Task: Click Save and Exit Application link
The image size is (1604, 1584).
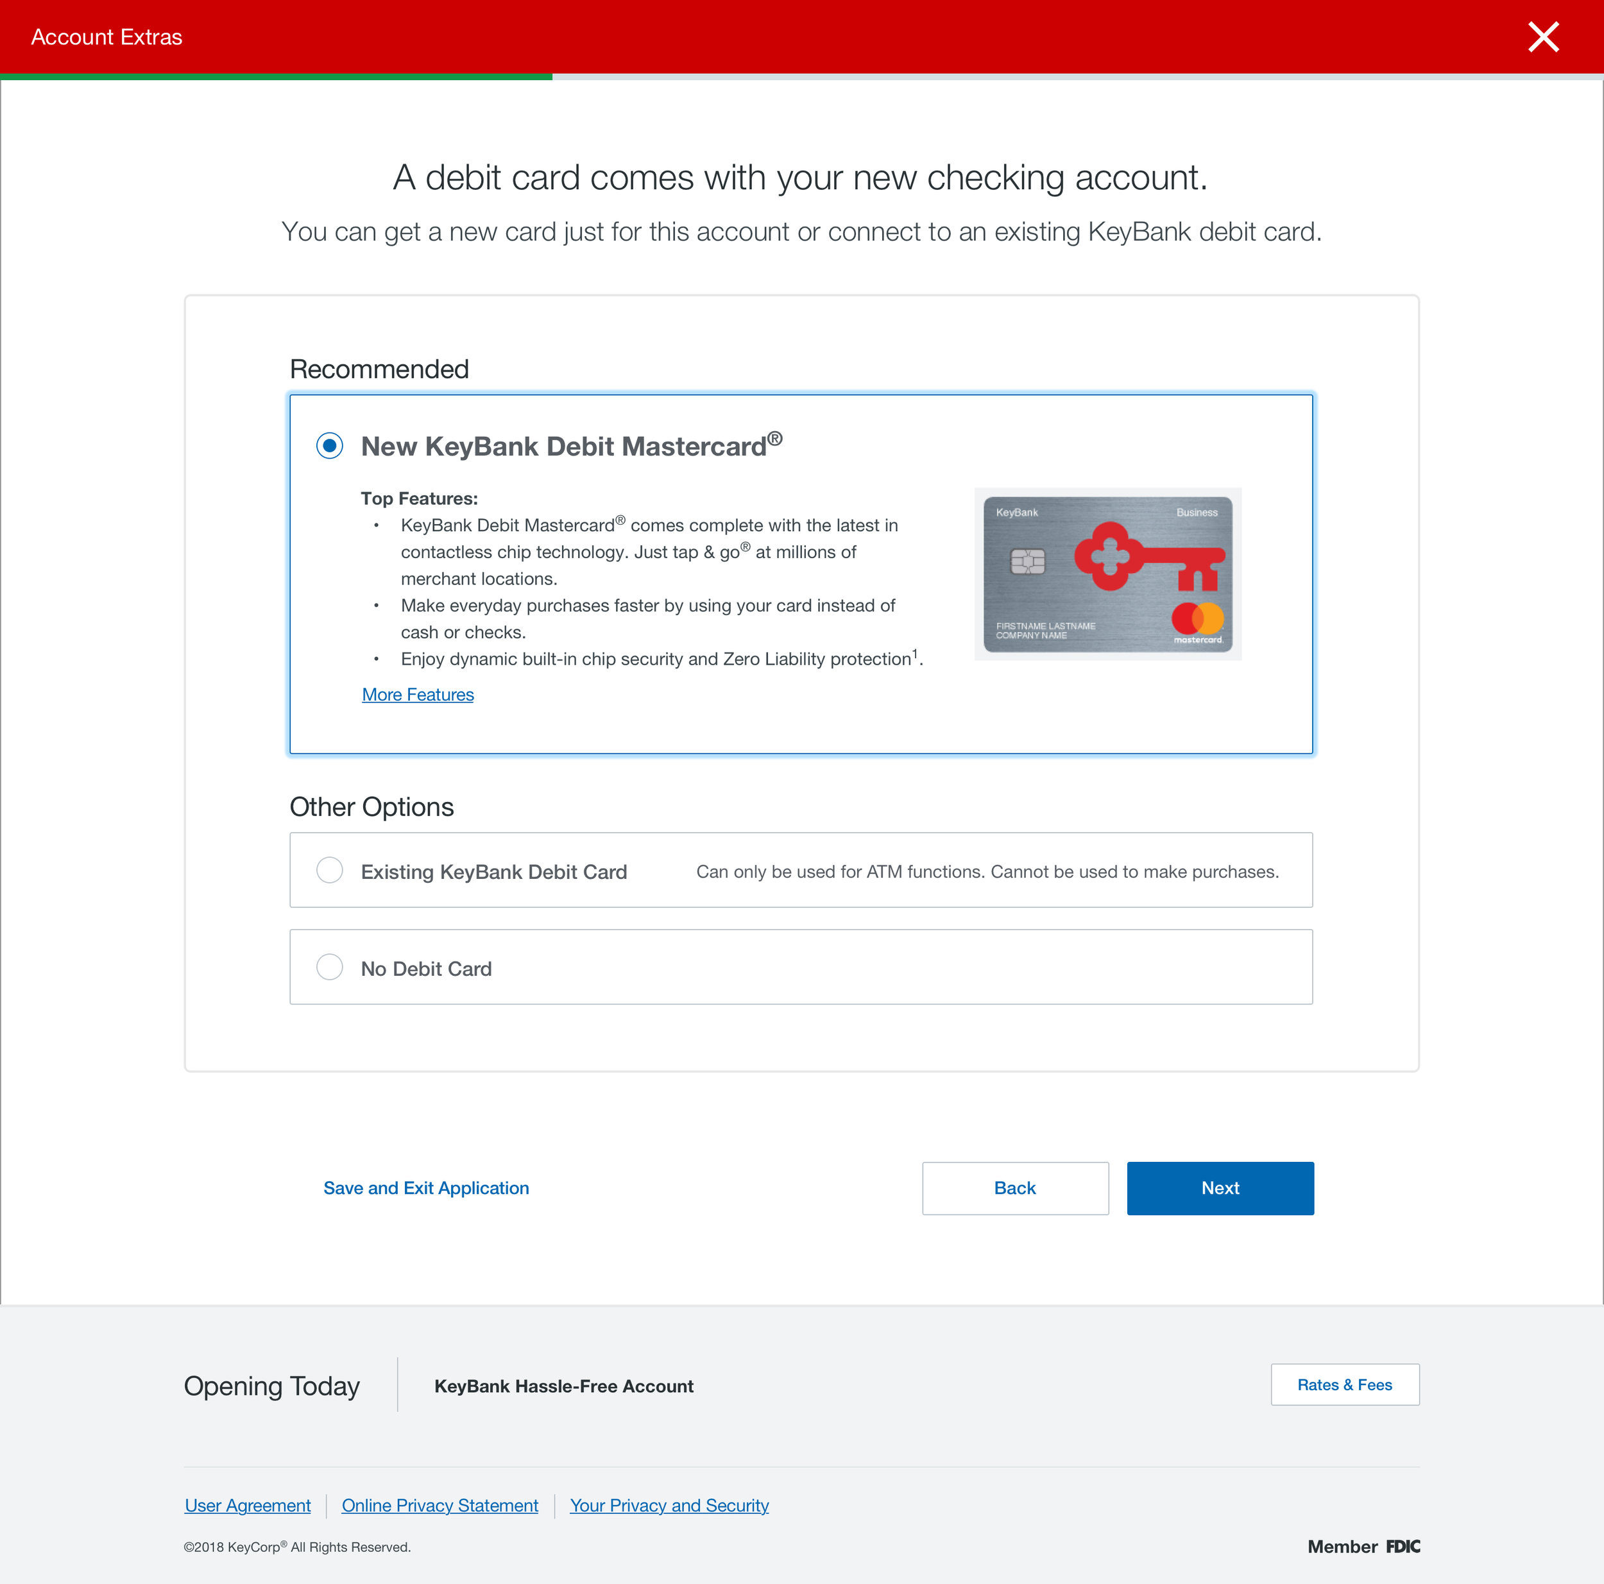Action: [x=426, y=1188]
